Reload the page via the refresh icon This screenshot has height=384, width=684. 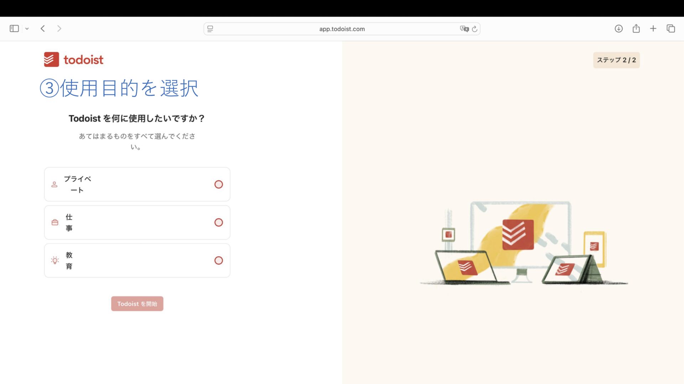click(x=475, y=29)
